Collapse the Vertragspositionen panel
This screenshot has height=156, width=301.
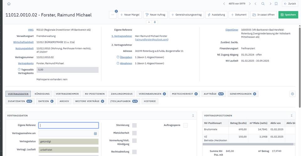point(292,116)
